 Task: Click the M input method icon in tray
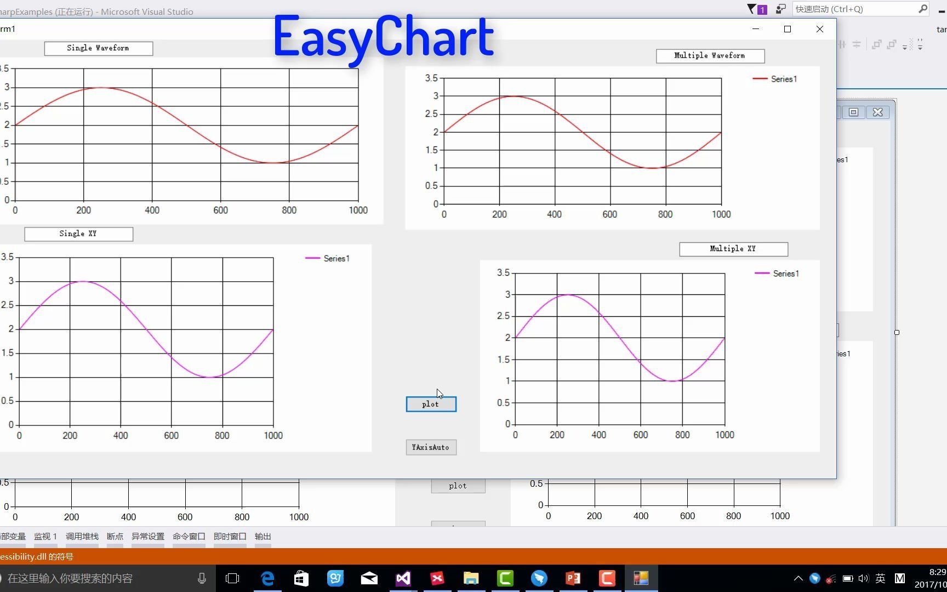(900, 578)
